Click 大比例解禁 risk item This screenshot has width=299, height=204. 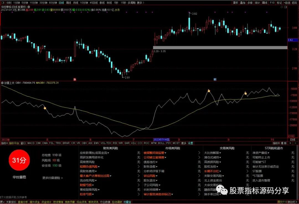(213, 153)
